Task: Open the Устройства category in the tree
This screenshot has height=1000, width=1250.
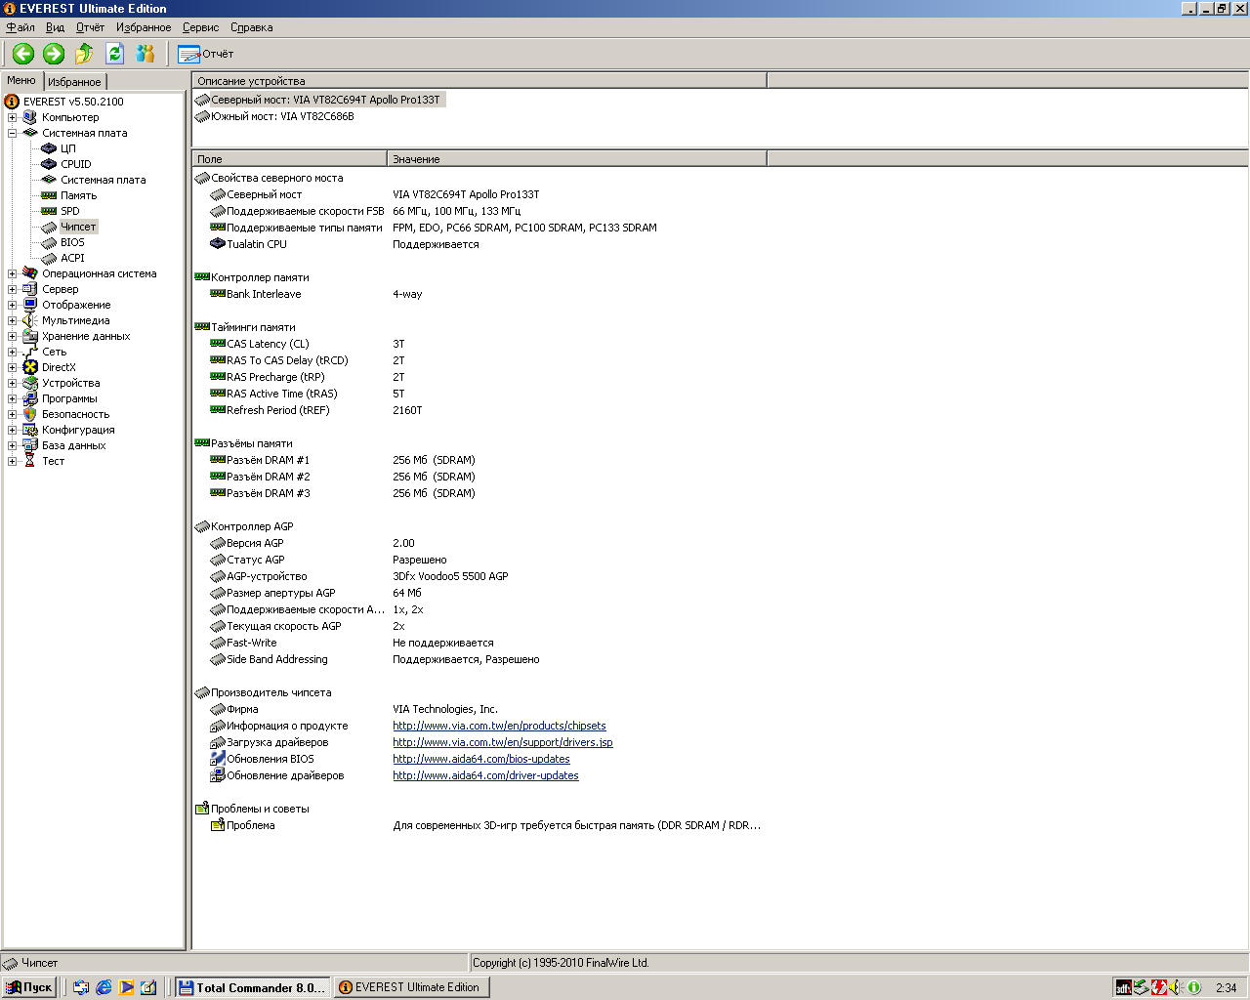Action: tap(70, 383)
